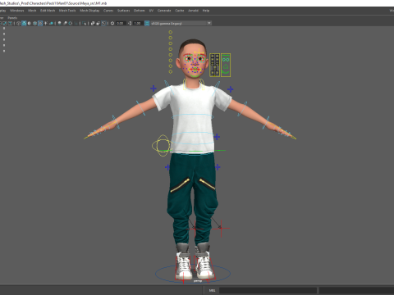This screenshot has height=295, width=394.
Task: Open the Surfaces menu
Action: click(x=123, y=11)
